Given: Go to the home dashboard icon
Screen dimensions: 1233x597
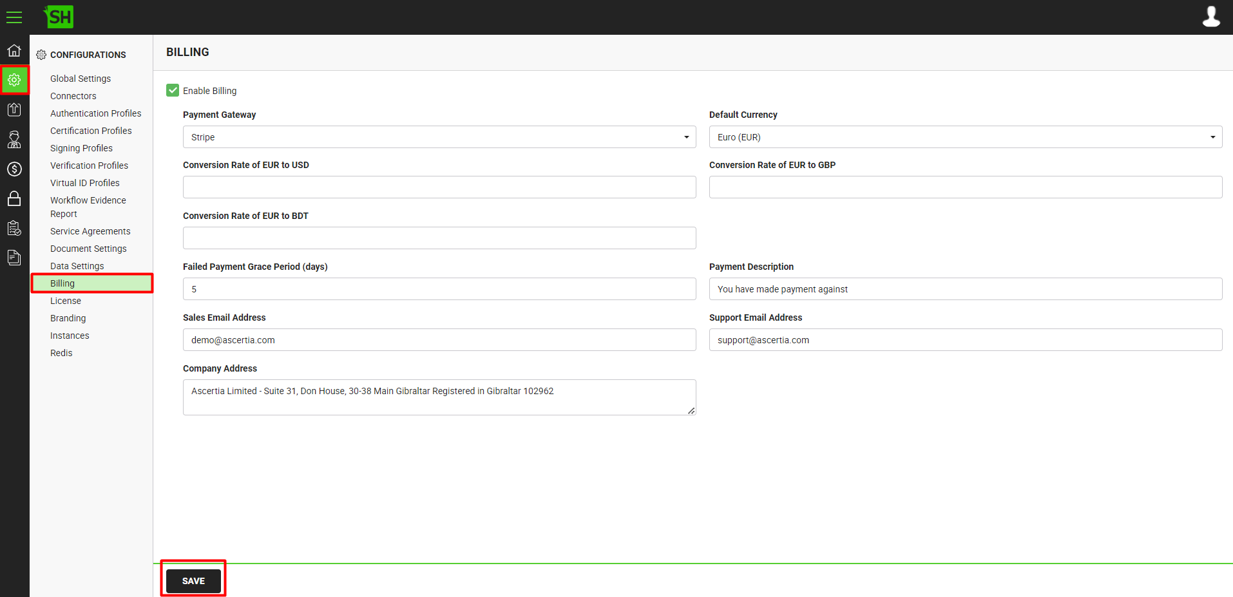Looking at the screenshot, I should 14,50.
